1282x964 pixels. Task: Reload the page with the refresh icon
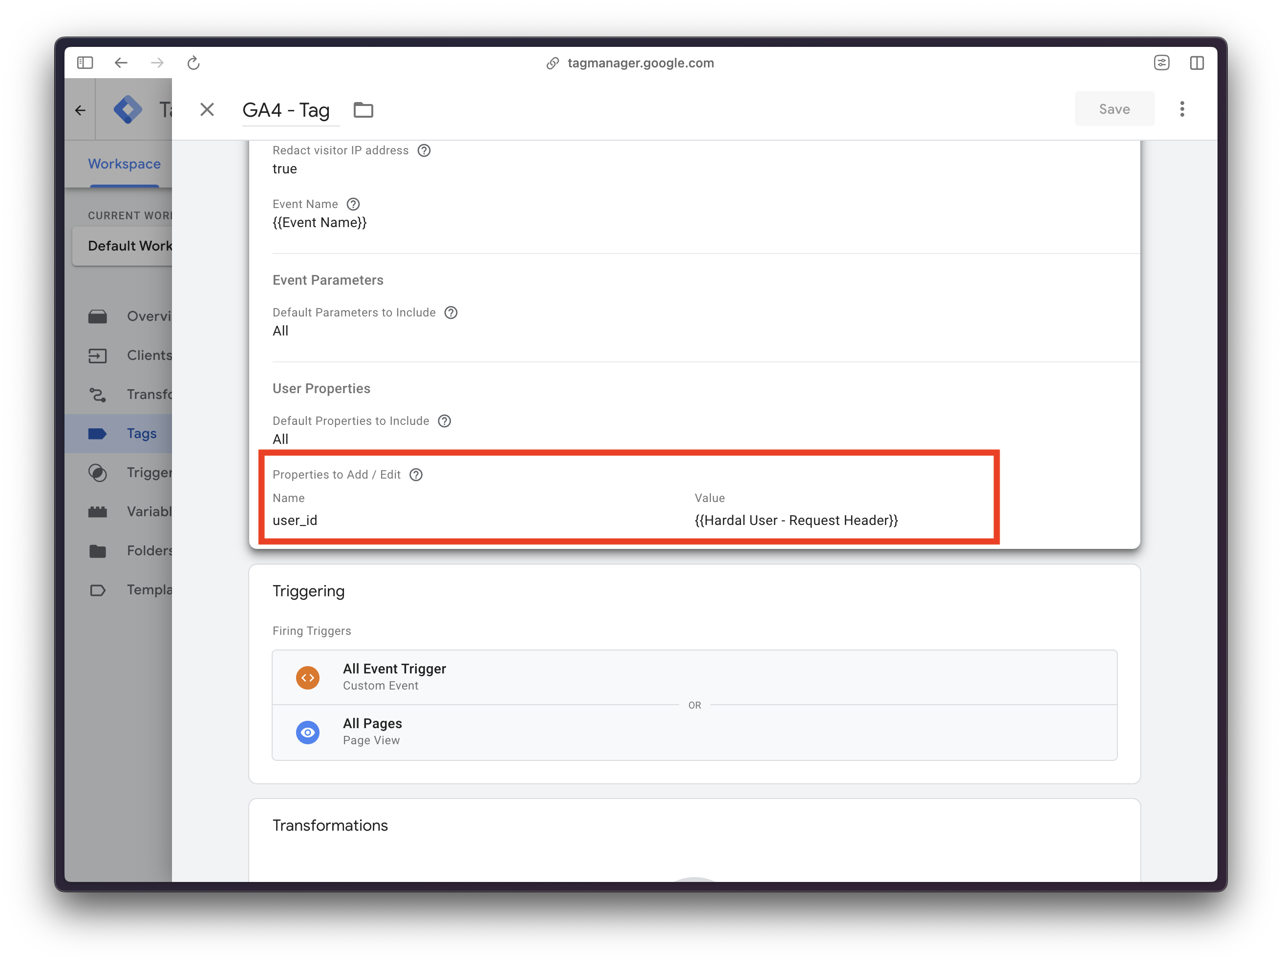pyautogui.click(x=193, y=63)
